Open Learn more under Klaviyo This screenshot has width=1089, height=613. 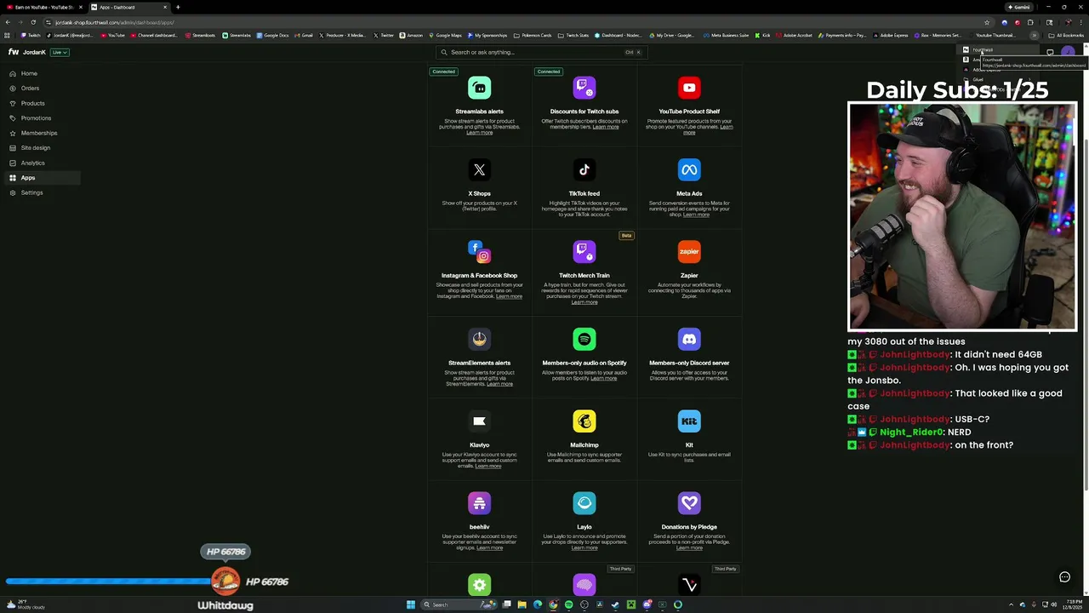pyautogui.click(x=487, y=466)
